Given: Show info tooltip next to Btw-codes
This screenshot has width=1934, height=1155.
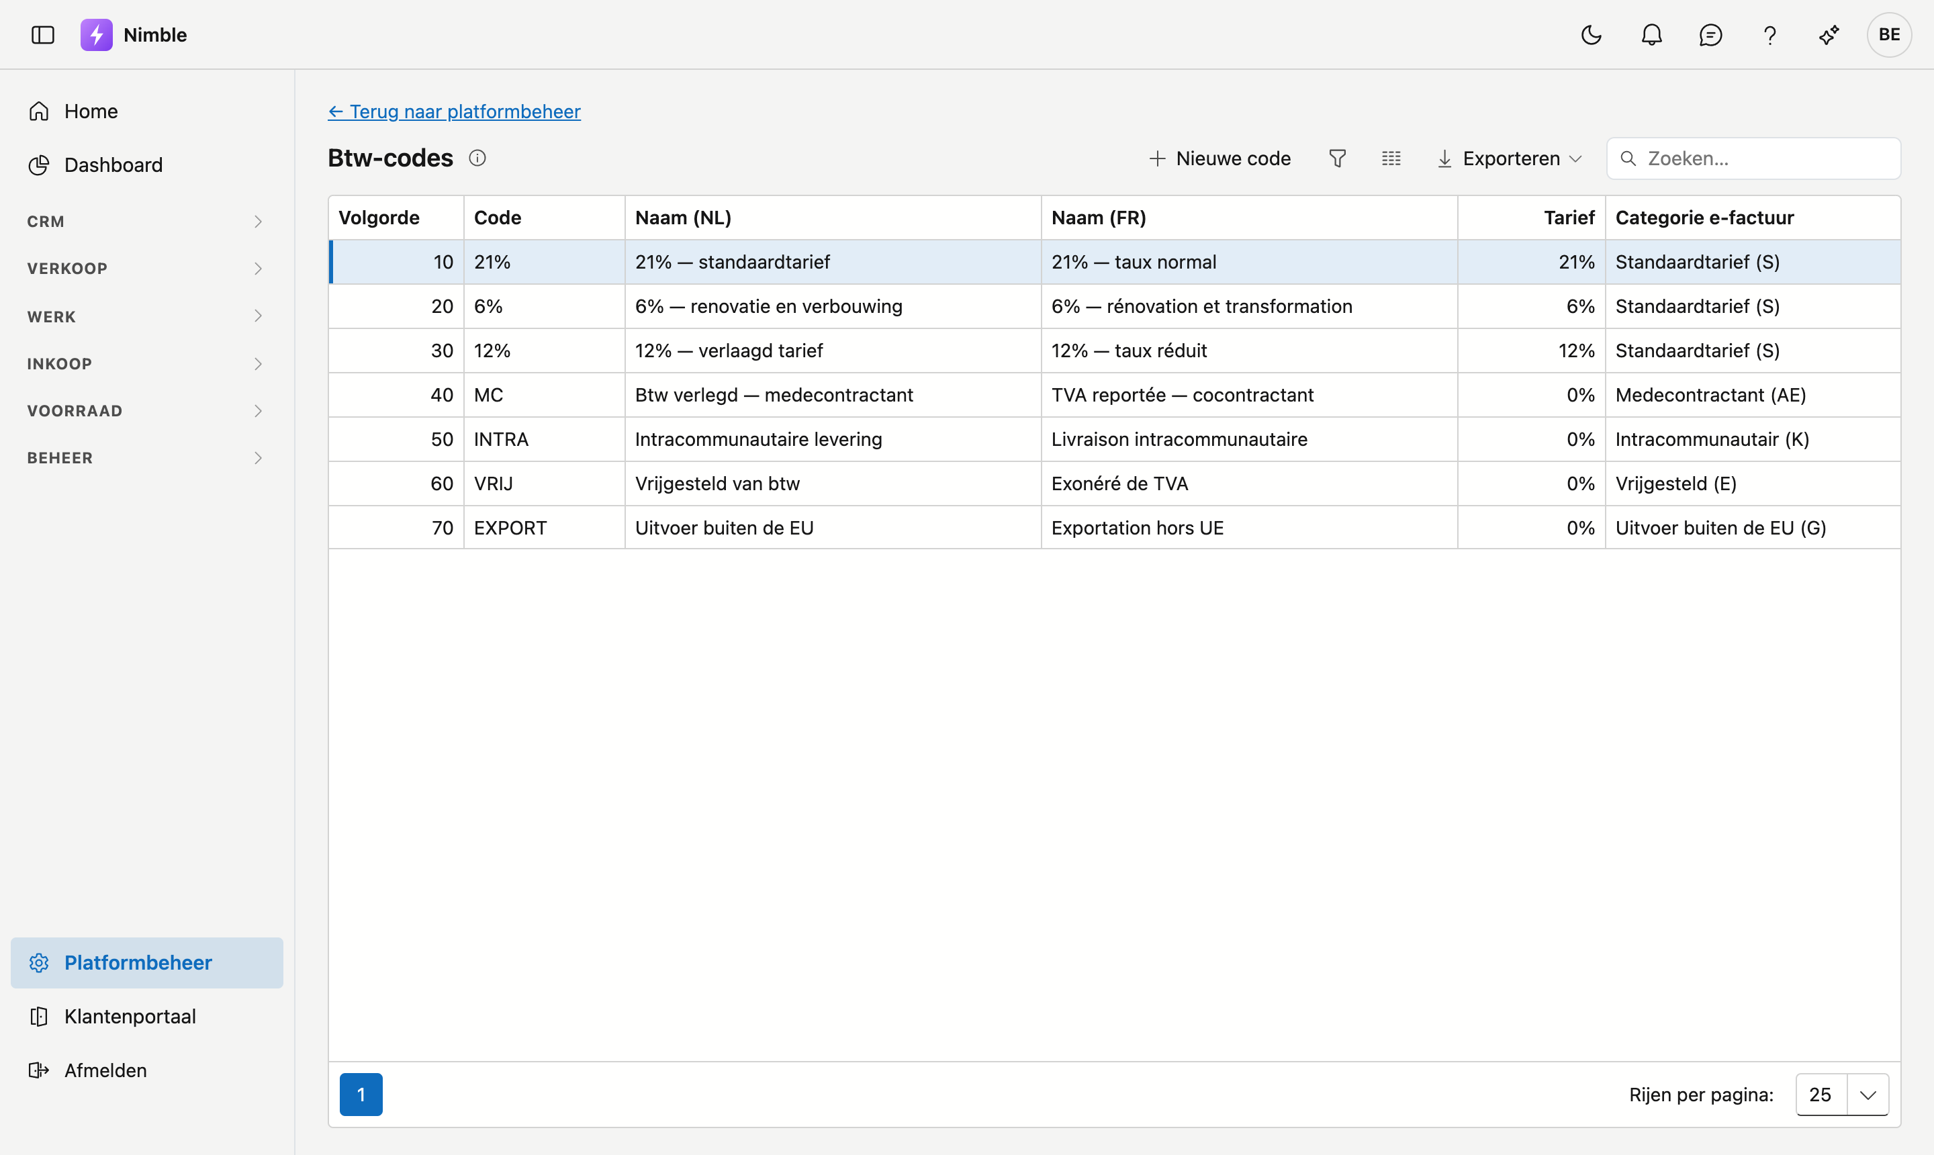Looking at the screenshot, I should [x=477, y=158].
